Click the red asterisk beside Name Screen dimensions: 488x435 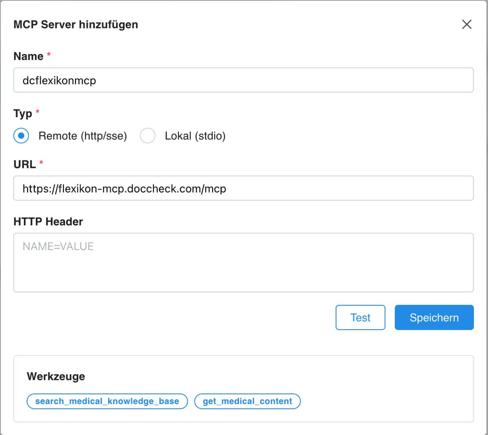[48, 54]
